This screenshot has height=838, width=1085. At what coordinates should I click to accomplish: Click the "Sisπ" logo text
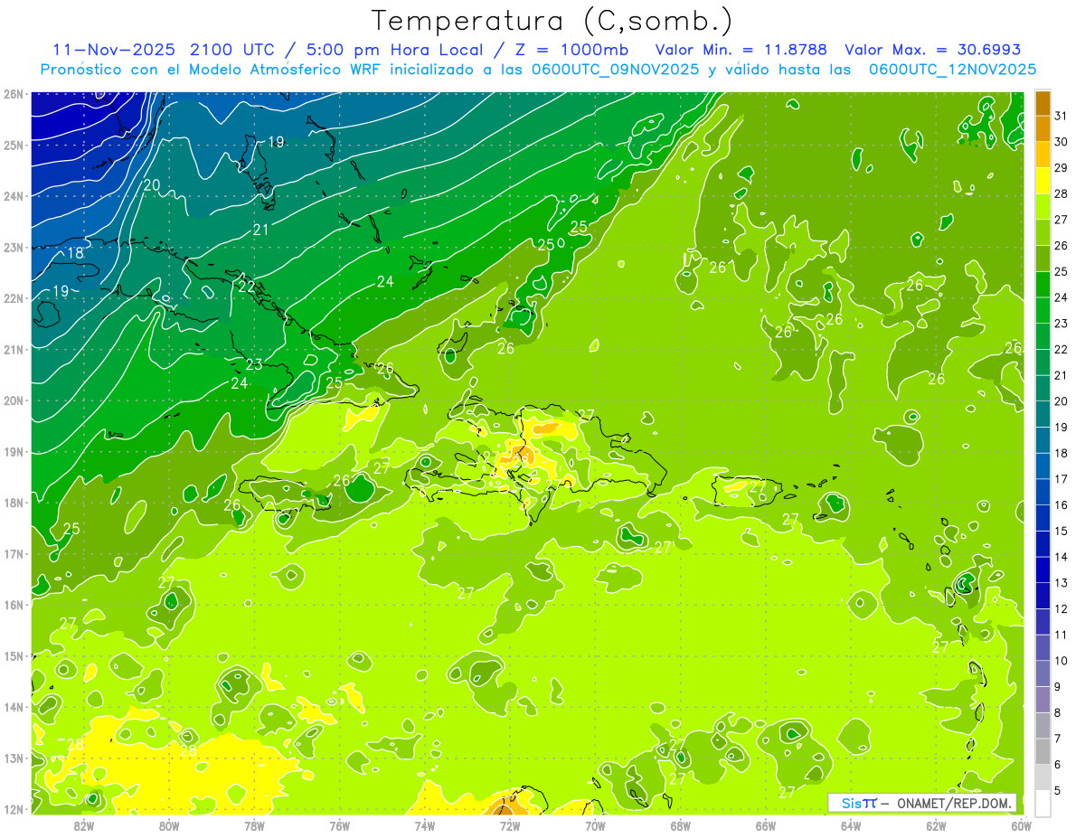(x=859, y=803)
